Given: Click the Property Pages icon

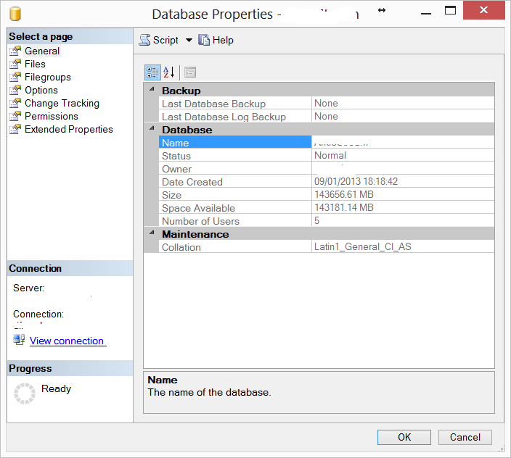Looking at the screenshot, I should click(190, 72).
